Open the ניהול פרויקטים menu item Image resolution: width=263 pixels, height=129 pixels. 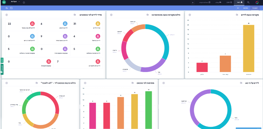click(205, 3)
